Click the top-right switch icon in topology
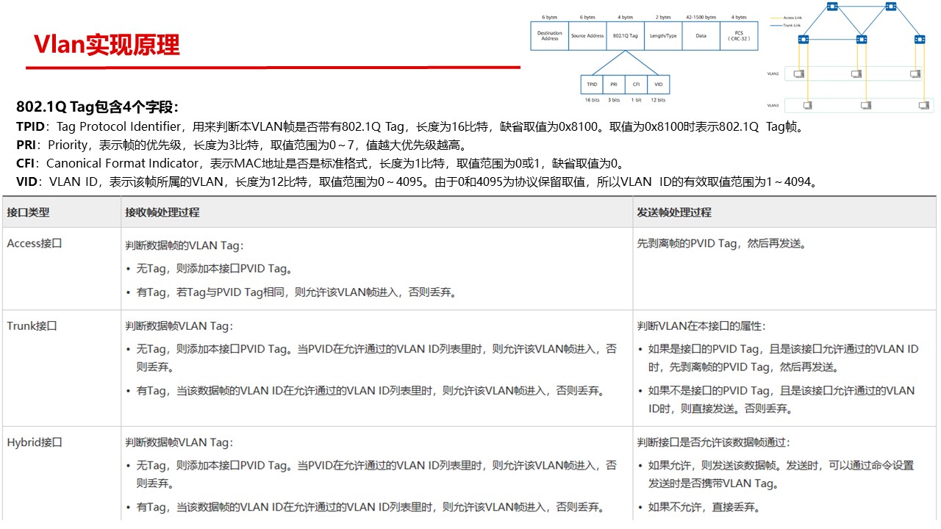 click(891, 6)
